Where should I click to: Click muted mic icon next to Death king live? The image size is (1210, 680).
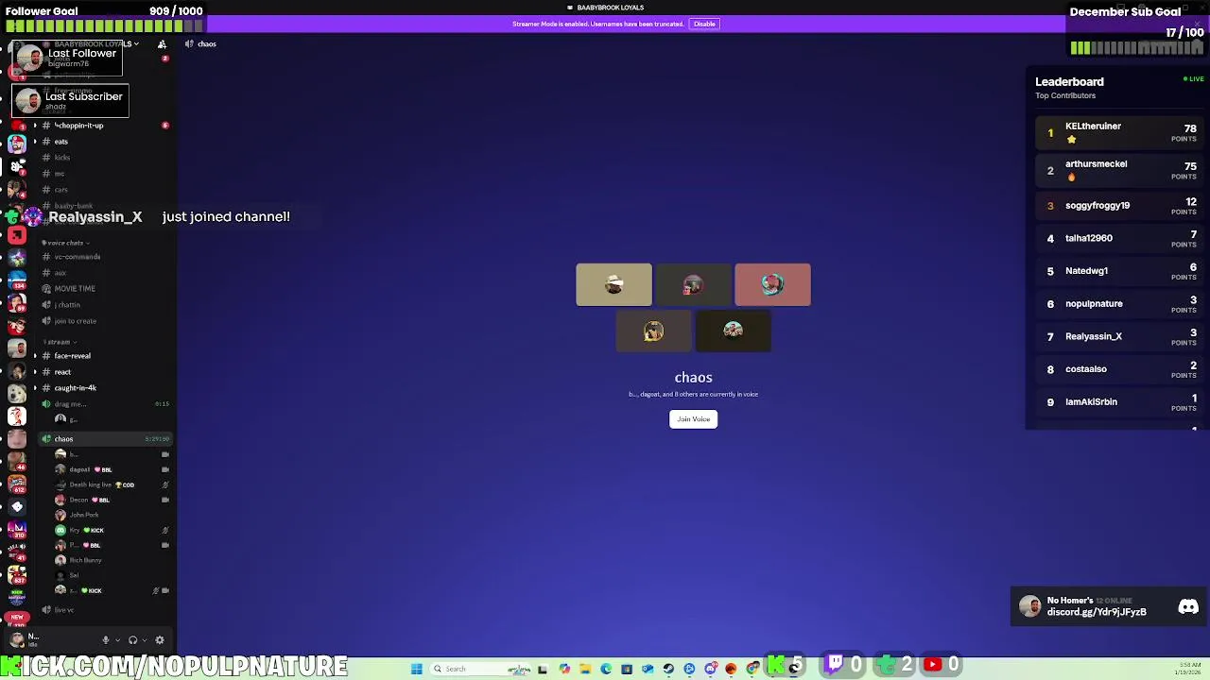coord(164,484)
